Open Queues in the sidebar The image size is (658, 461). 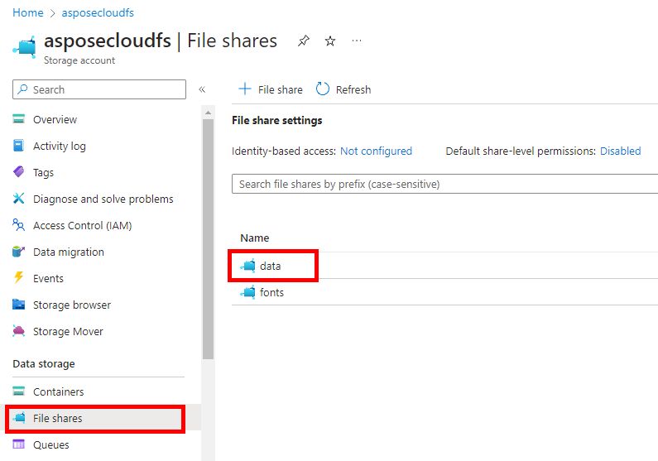[50, 444]
